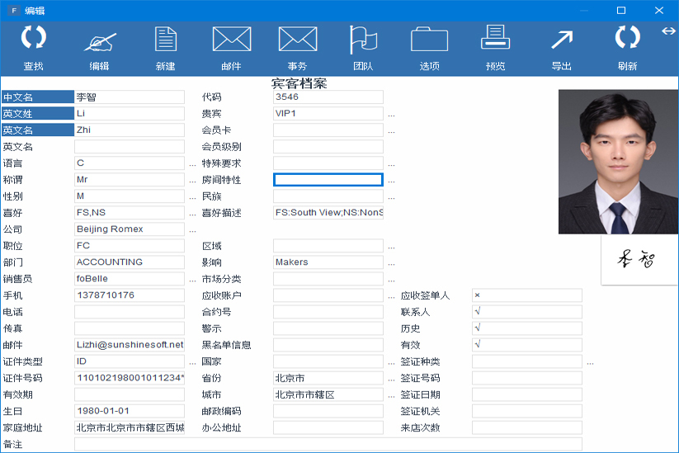Open the 邮件 mail envelope icon
This screenshot has height=453, width=679.
tap(231, 40)
